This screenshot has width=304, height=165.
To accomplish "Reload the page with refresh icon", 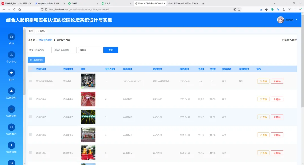I will [x=14, y=10].
